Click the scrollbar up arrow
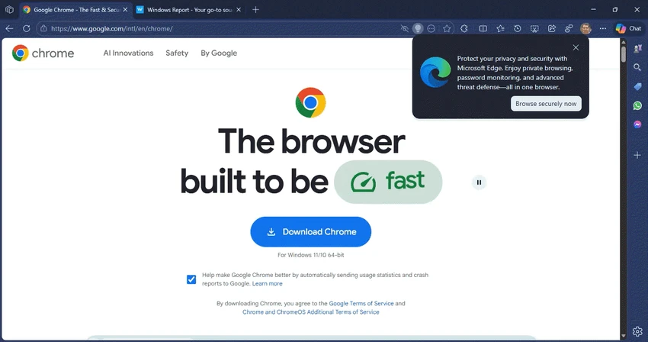648x342 pixels. (x=623, y=42)
